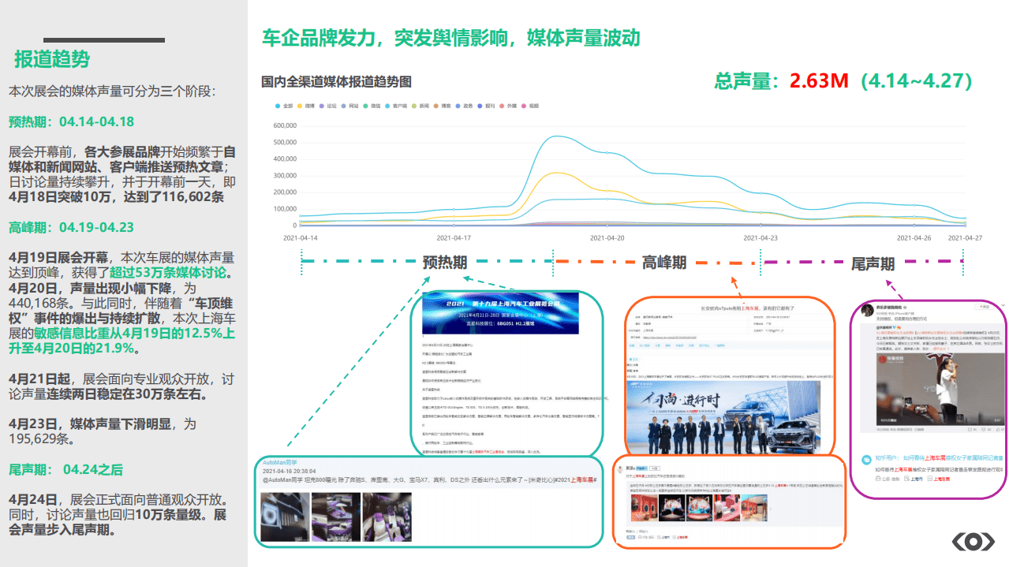1009x567 pixels.
Task: Click the 博客 channel legend icon
Action: click(x=435, y=105)
